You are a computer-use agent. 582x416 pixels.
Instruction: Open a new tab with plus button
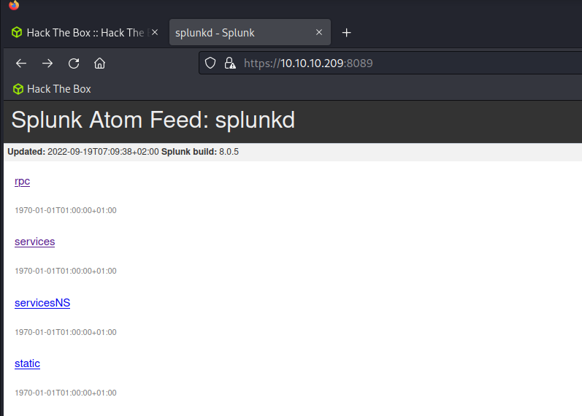pos(346,33)
